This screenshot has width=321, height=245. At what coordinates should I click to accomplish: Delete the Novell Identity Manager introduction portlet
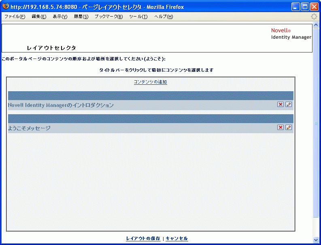(280, 104)
